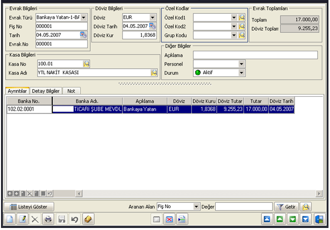The width and height of the screenshot is (330, 230).
Task: Click the grid's scroll left arrow
Action: pos(79,194)
